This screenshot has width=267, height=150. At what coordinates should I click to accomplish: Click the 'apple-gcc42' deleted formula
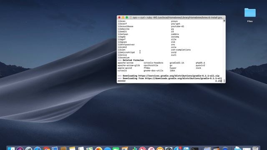125,68
